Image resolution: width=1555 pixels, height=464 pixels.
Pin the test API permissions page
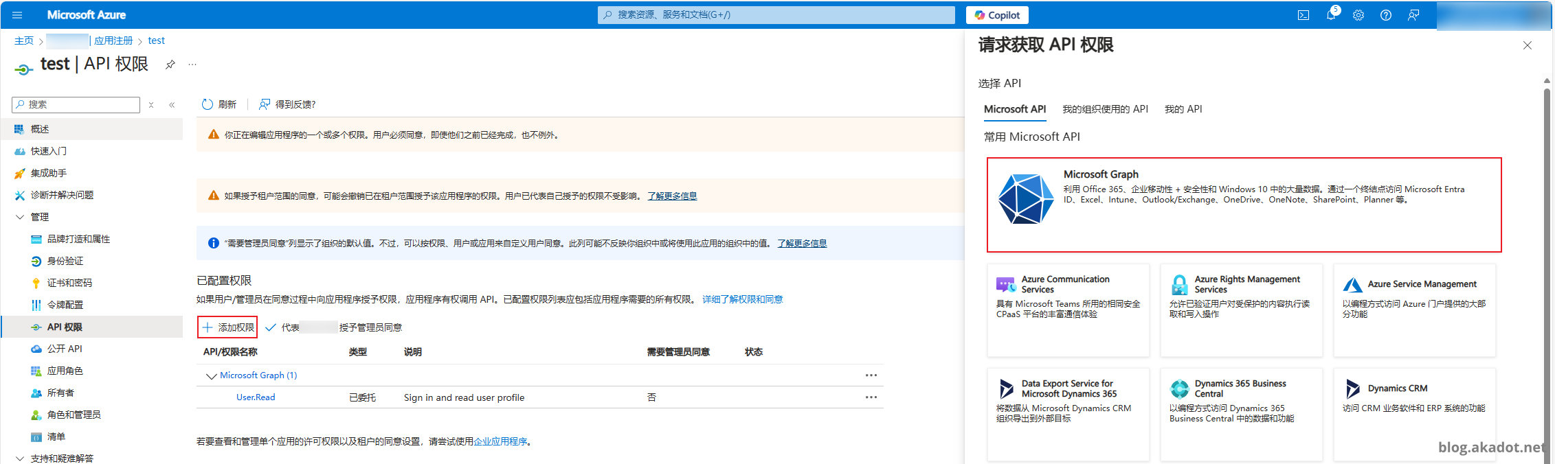click(170, 65)
